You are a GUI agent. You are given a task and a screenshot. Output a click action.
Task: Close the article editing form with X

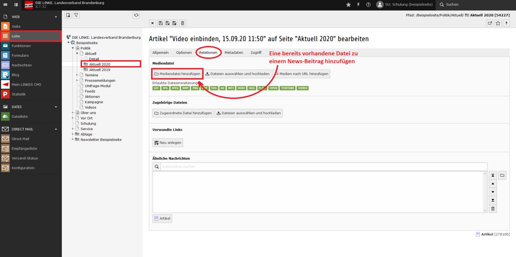[153, 23]
